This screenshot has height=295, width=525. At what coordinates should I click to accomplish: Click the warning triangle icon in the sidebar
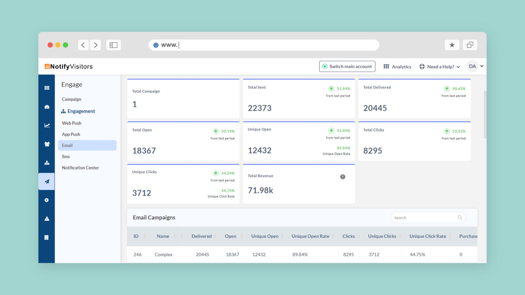point(46,218)
